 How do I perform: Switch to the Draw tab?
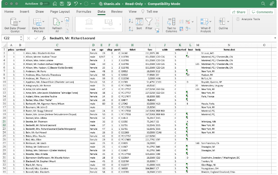39,12
